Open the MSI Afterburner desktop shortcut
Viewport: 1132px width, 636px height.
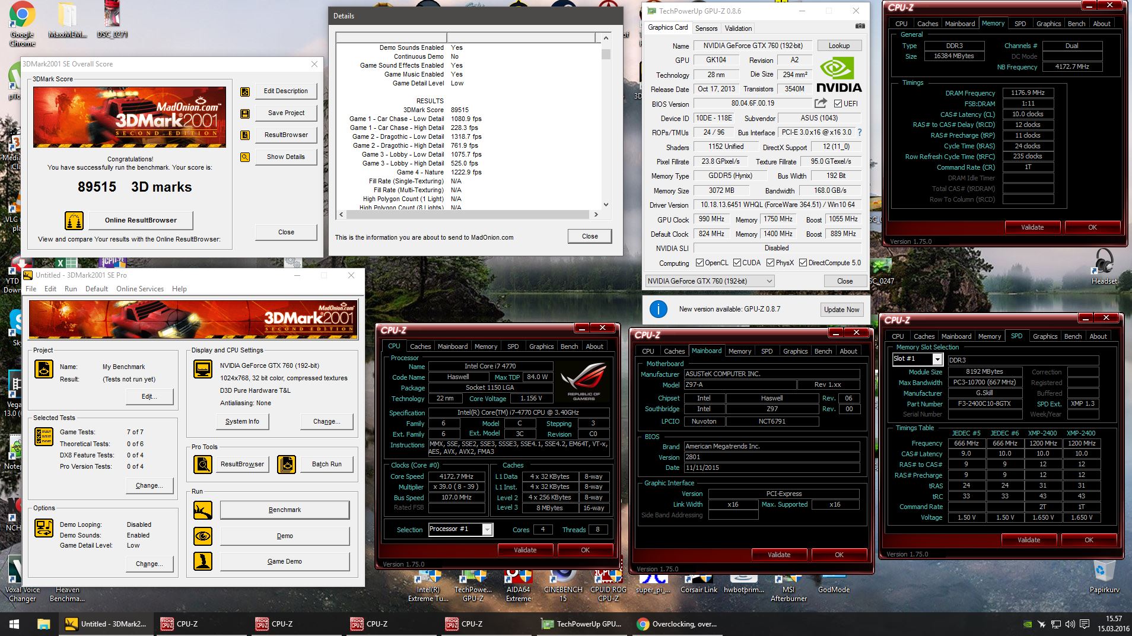(788, 586)
